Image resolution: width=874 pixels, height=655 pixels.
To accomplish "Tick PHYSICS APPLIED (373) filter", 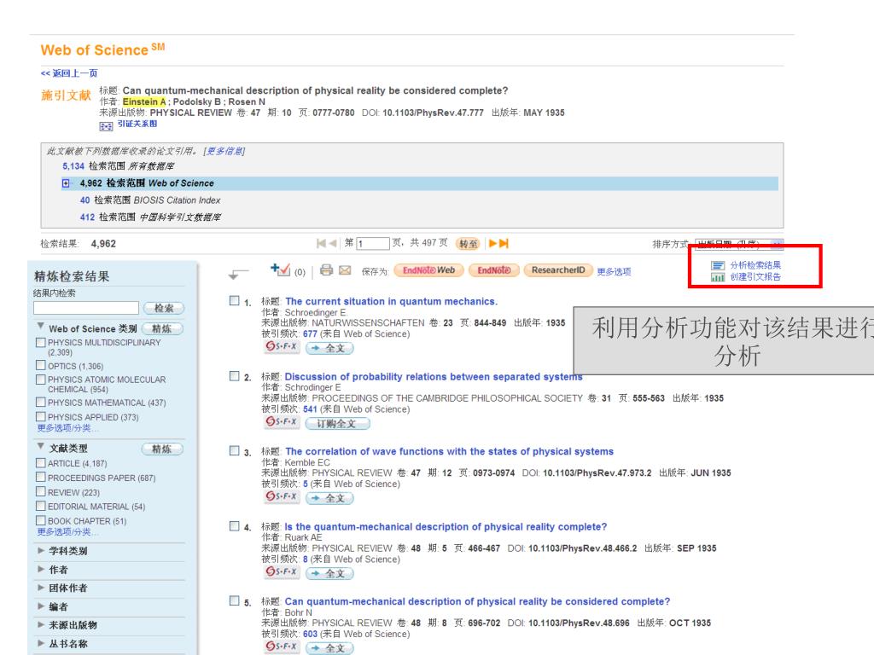I will (41, 416).
